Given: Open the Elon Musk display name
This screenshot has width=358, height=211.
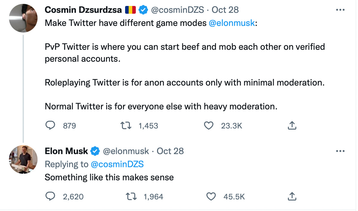Looking at the screenshot, I should point(66,151).
